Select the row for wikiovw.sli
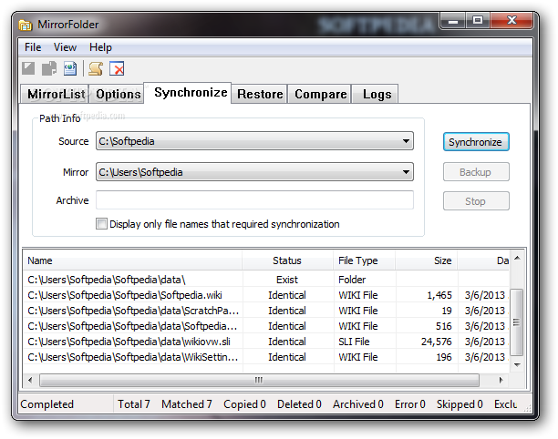Screen dimensions: 558x439 point(266,342)
